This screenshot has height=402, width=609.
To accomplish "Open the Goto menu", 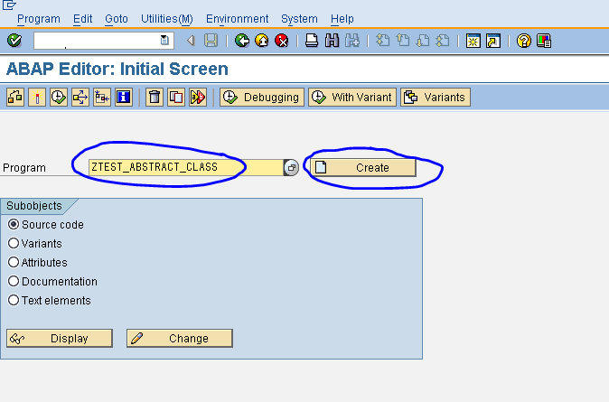I will (117, 19).
